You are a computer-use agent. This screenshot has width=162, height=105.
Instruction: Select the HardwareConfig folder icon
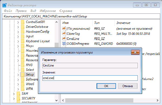point(22,31)
